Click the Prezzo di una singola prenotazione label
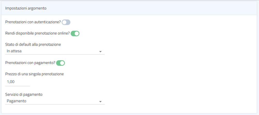Viewport: 259px width, 115px height. (34, 74)
